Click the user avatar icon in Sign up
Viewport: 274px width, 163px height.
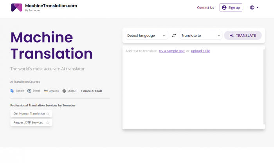tap(224, 7)
